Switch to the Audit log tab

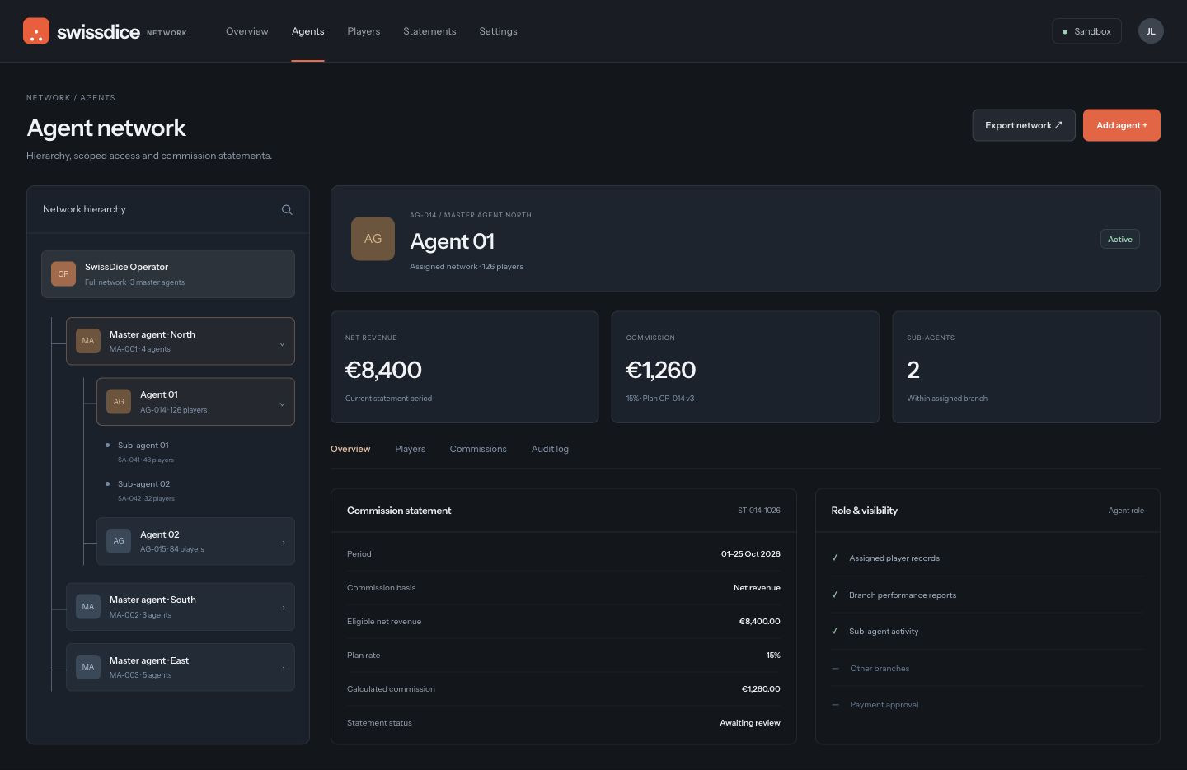(550, 449)
